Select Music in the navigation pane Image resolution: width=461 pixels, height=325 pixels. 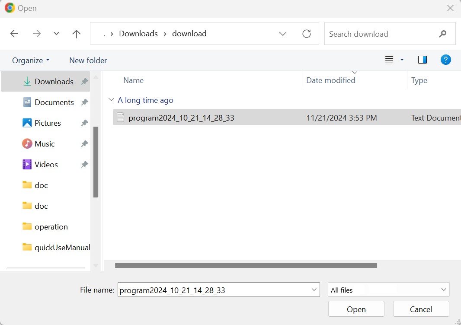point(45,143)
